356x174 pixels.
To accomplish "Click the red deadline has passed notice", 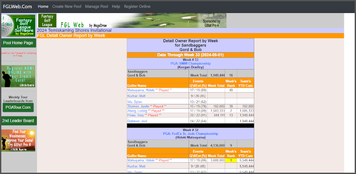I will (18, 54).
